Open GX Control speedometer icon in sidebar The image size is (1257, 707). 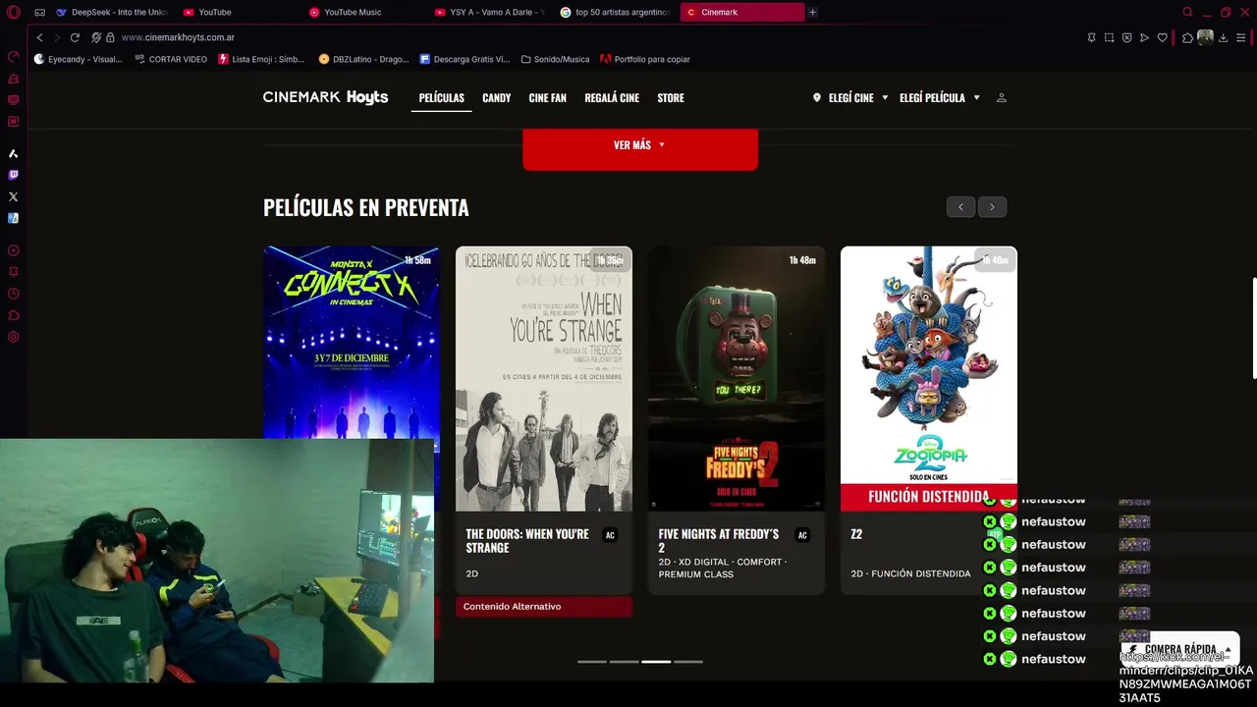coord(14,57)
